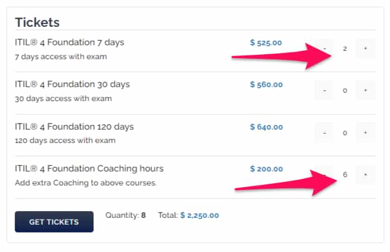Screen dimensions: 390x252
Task: Select the $ 200.00 coaching price
Action: pyautogui.click(x=266, y=169)
